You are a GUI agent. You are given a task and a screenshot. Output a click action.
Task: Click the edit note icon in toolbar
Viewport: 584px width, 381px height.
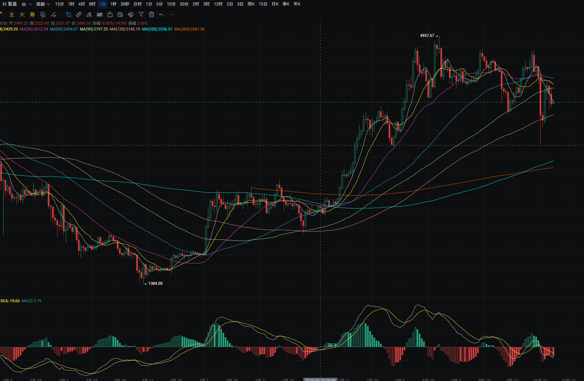[x=120, y=15]
